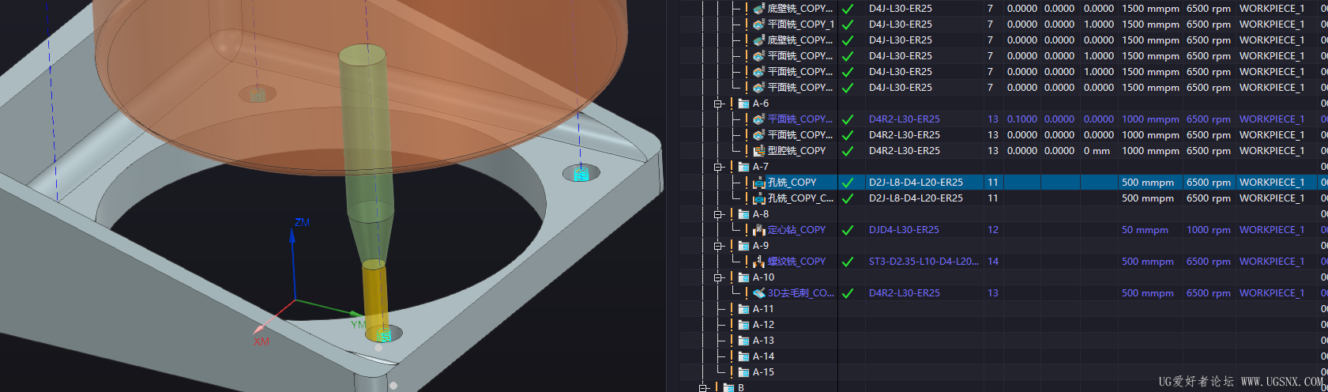
Task: Click the 孔铣_COPY_C... operation icon
Action: click(759, 198)
